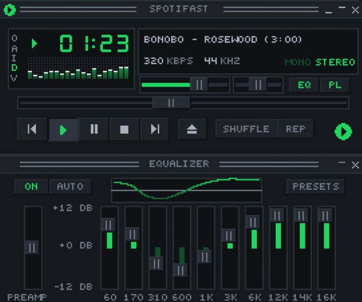This screenshot has height=302, width=362.
Task: Click the 310 Hz band slider handle
Action: 156,264
